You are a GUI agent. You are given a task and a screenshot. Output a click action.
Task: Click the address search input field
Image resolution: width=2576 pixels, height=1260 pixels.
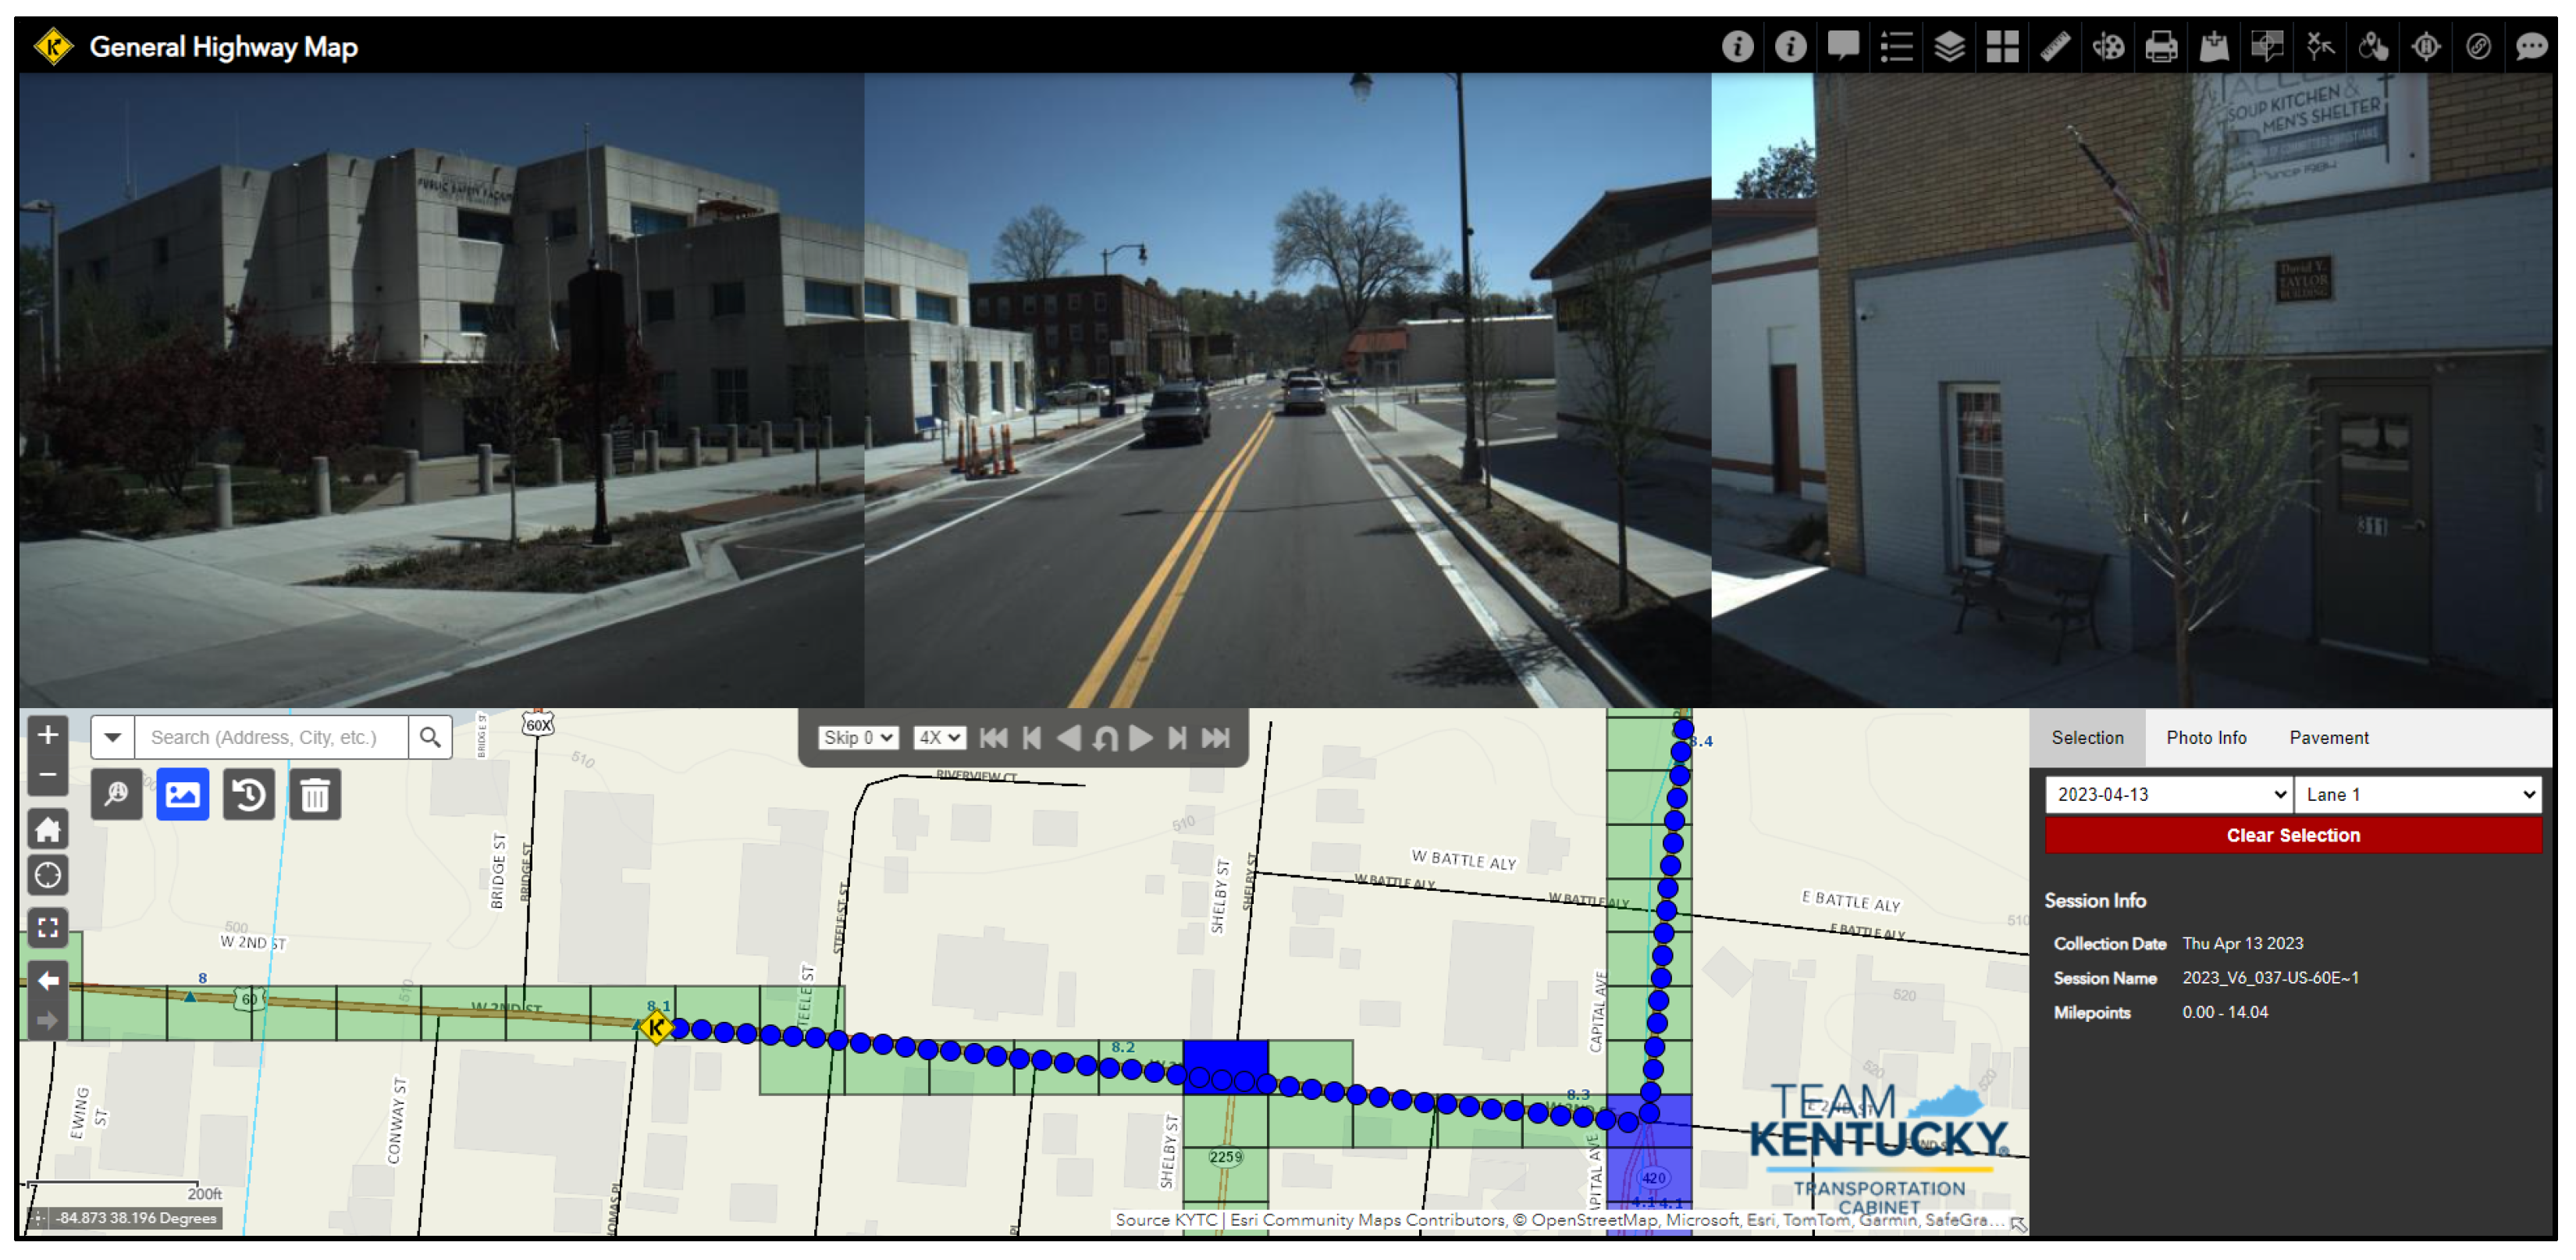pos(271,738)
